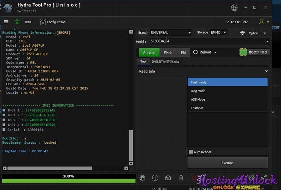The width and height of the screenshot is (281, 190).
Task: Click the Execute button
Action: [x=228, y=163]
